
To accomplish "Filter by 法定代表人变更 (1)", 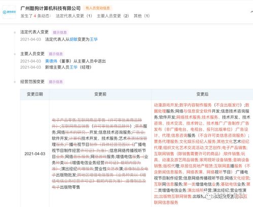I will pyautogui.click(x=74, y=16).
